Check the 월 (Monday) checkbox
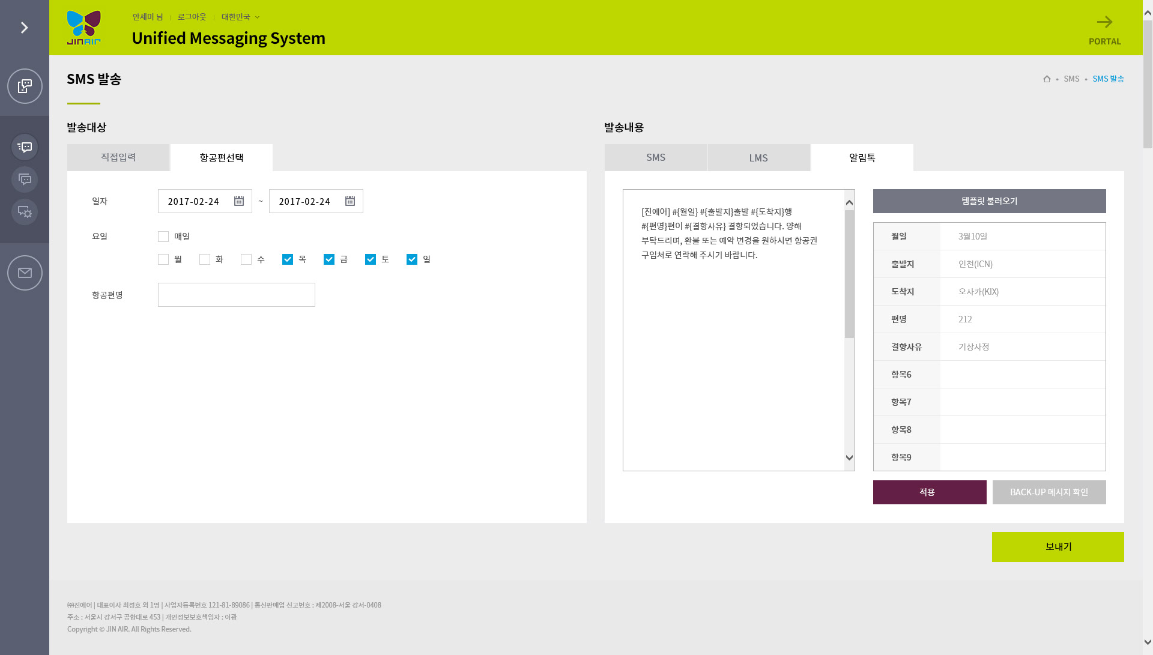Image resolution: width=1153 pixels, height=655 pixels. [x=163, y=259]
